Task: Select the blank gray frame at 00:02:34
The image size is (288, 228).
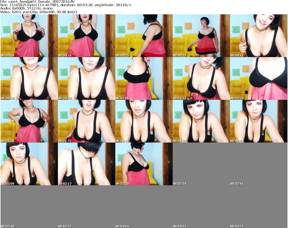Action: pyautogui.click(x=201, y=164)
